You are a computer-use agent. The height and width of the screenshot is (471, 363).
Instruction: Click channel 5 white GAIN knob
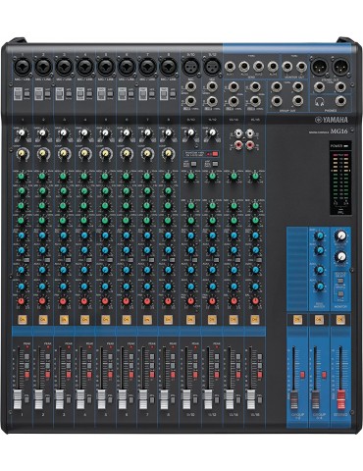[x=105, y=132]
